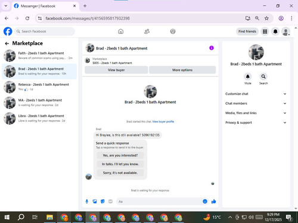Open the Windows Start menu
298x223 pixels.
coord(7,217)
